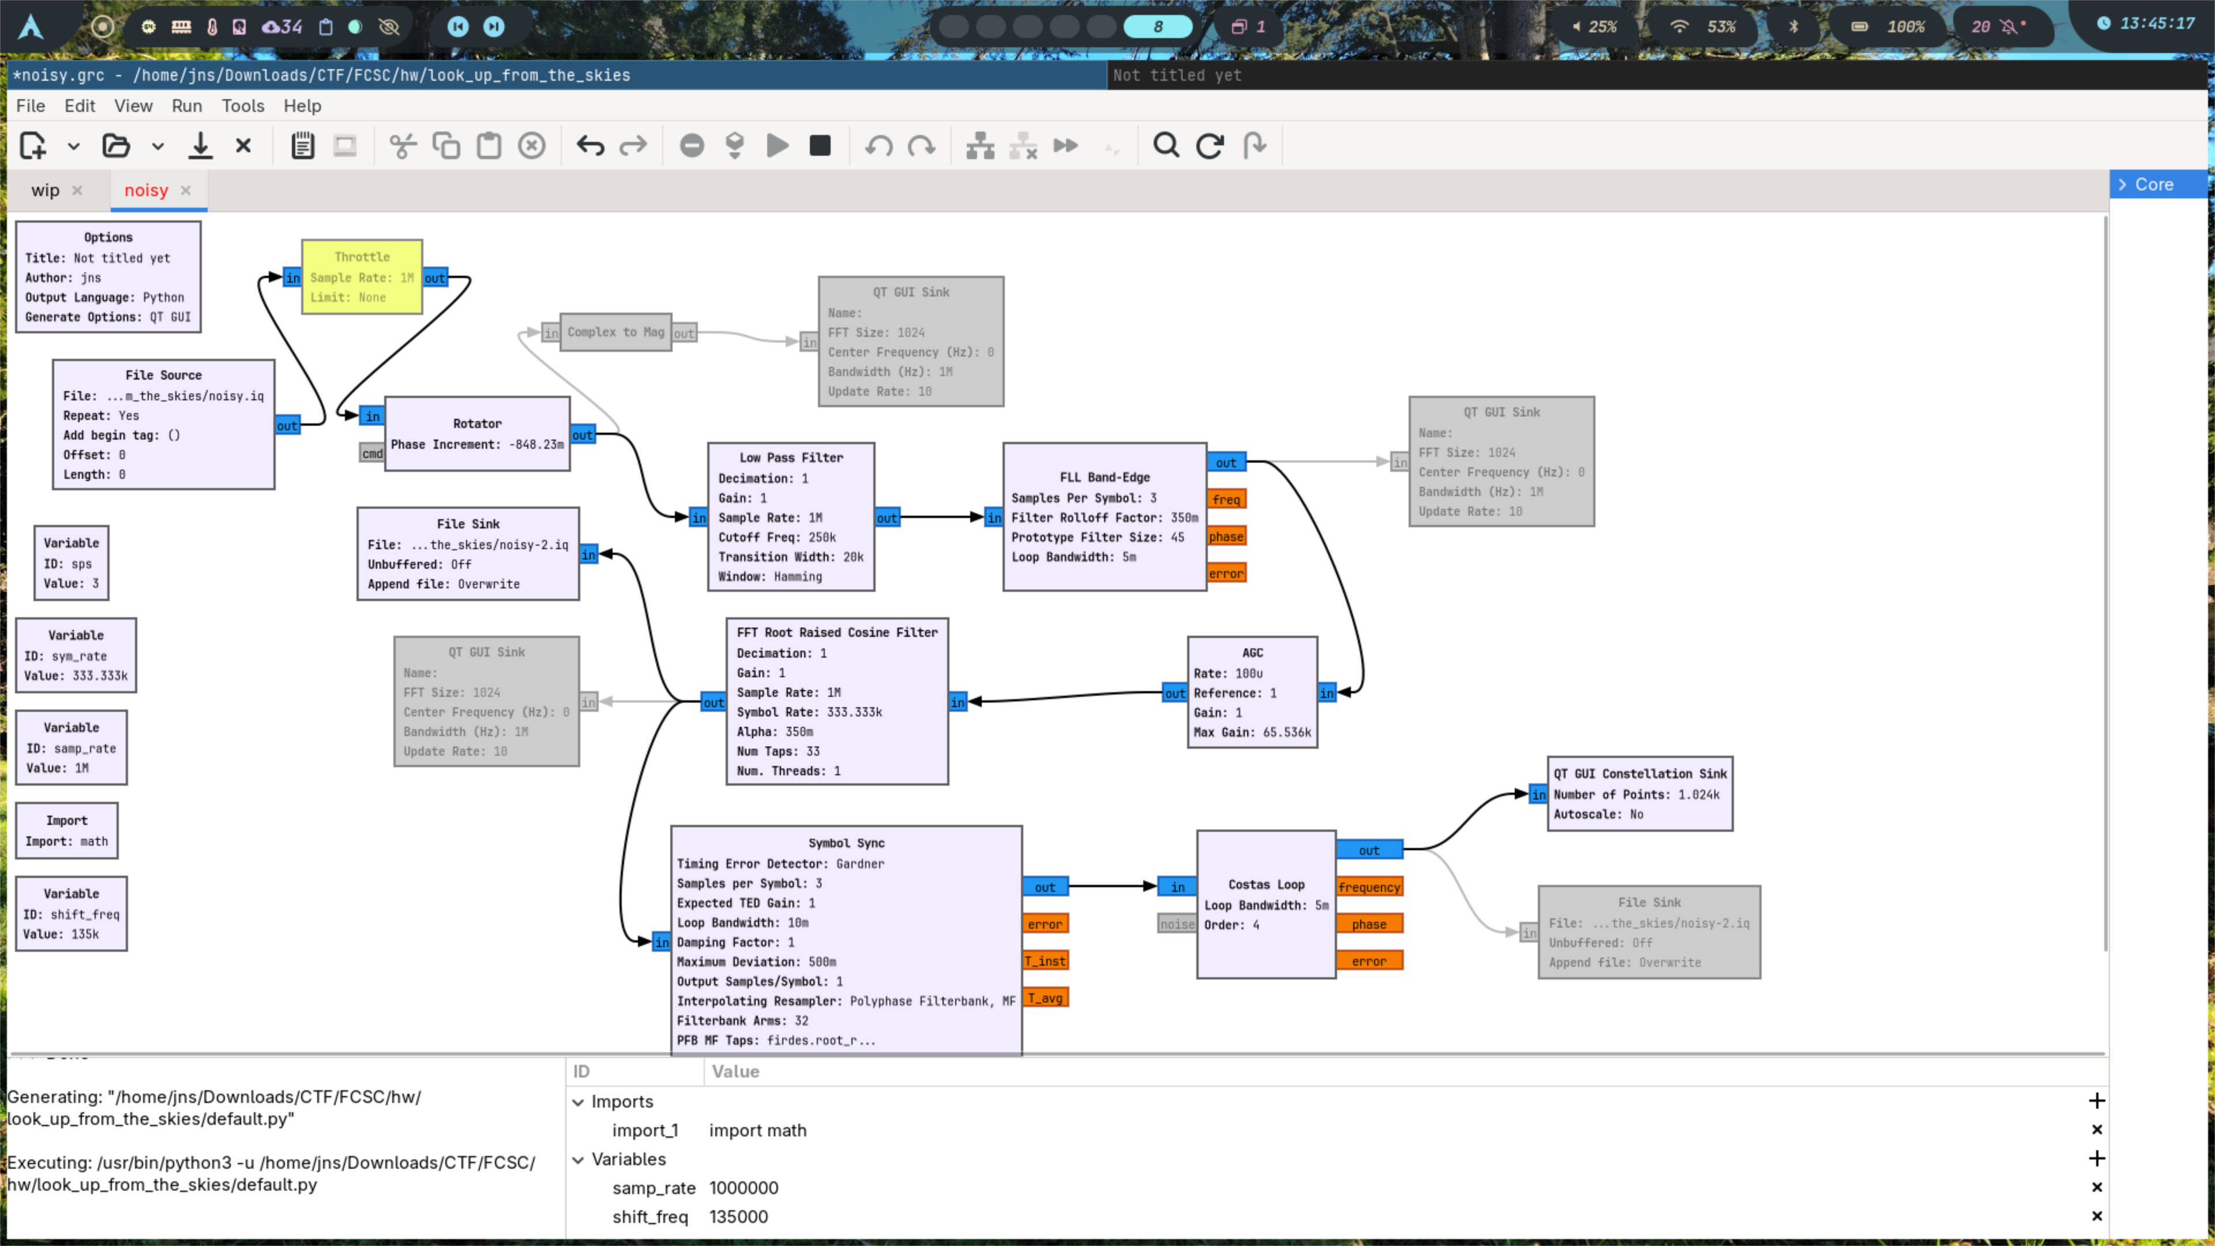Image resolution: width=2215 pixels, height=1246 pixels.
Task: Toggle bypass block icon in toolbar
Action: click(1065, 146)
